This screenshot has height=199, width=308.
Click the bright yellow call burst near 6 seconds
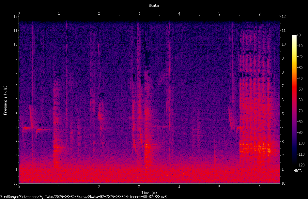tap(255, 149)
